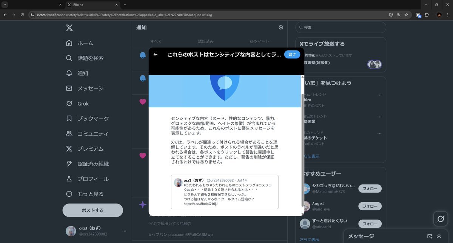The image size is (453, 243).
Task: Click the 認証済み組織 lightning icon
Action: pyautogui.click(x=69, y=164)
